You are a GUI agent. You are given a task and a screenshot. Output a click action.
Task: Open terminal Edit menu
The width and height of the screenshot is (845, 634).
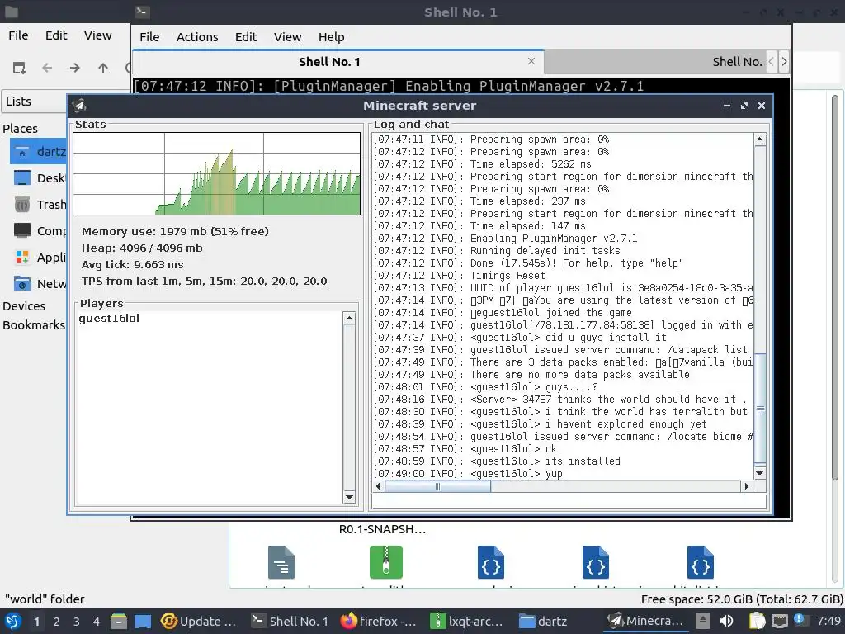pos(246,36)
